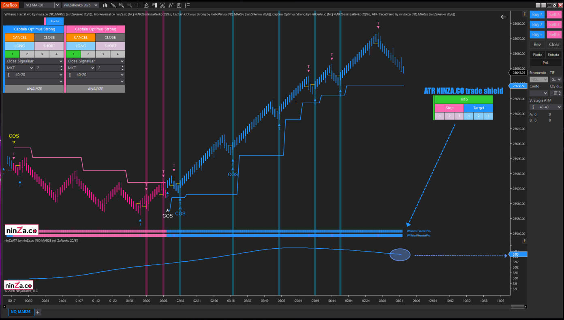Viewport: 564px width, 320px height.
Task: Add a new tab with plus button
Action: [x=38, y=312]
